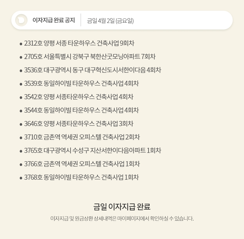The height and width of the screenshot is (239, 244).
Task: Click the 3539호 동일하이빌 타운하우스 4회차 entry
Action: click(81, 84)
